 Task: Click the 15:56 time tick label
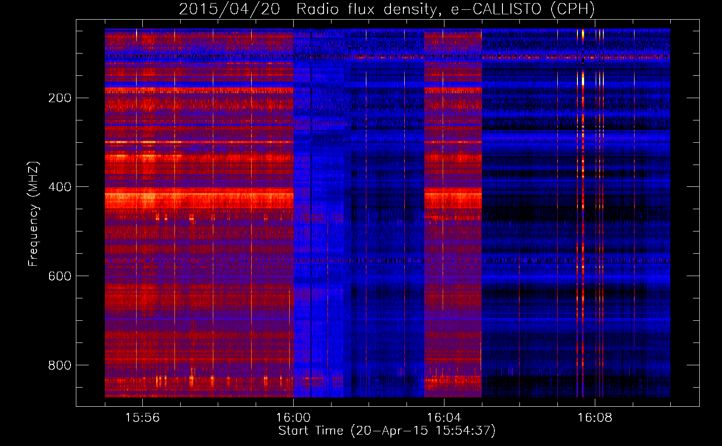pos(142,418)
